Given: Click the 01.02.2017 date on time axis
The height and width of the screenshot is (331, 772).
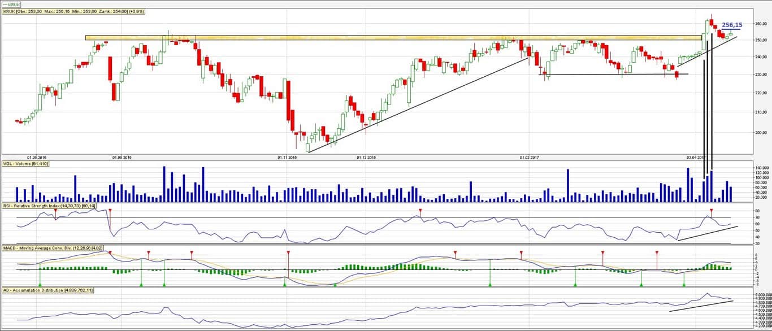Looking at the screenshot, I should coord(530,158).
